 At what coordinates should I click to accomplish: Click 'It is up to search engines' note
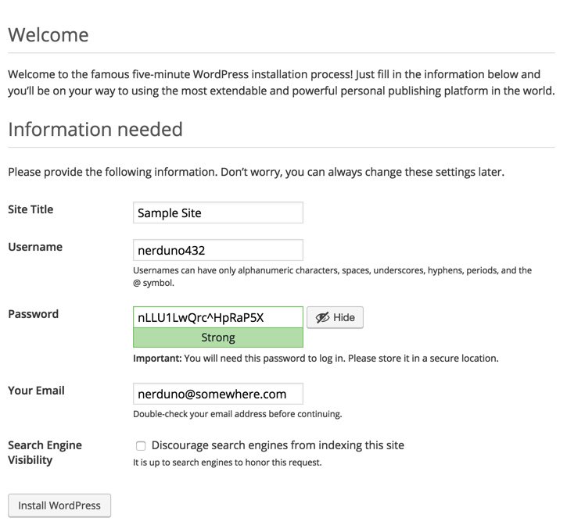click(x=227, y=462)
